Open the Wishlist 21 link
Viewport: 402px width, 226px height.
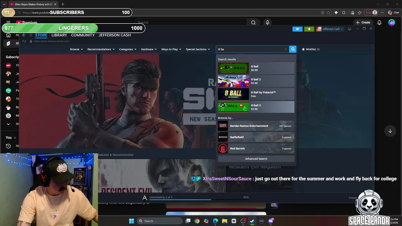310,49
